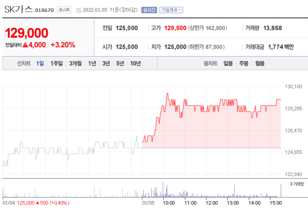The image size is (308, 210).
Task: Click the 12:00 time axis label
Action: coord(212,203)
